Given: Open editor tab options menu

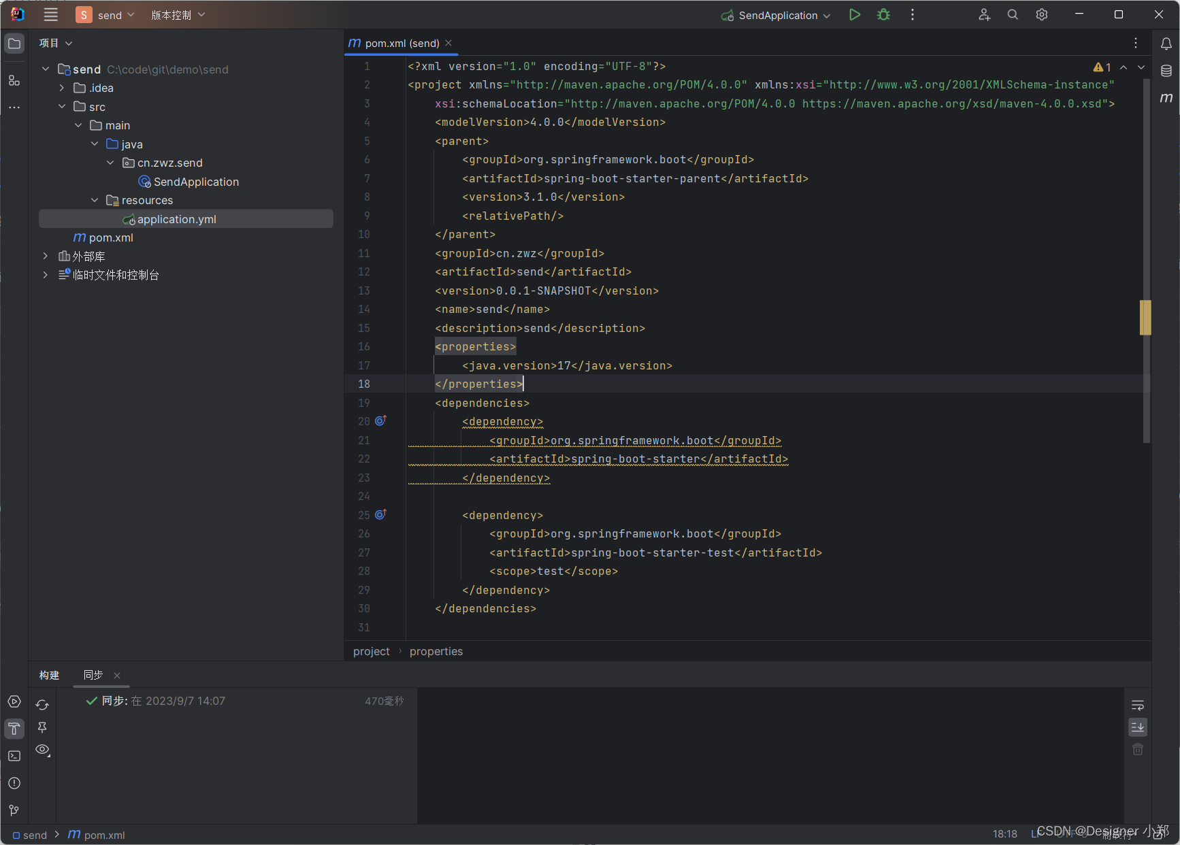Looking at the screenshot, I should pos(1136,43).
